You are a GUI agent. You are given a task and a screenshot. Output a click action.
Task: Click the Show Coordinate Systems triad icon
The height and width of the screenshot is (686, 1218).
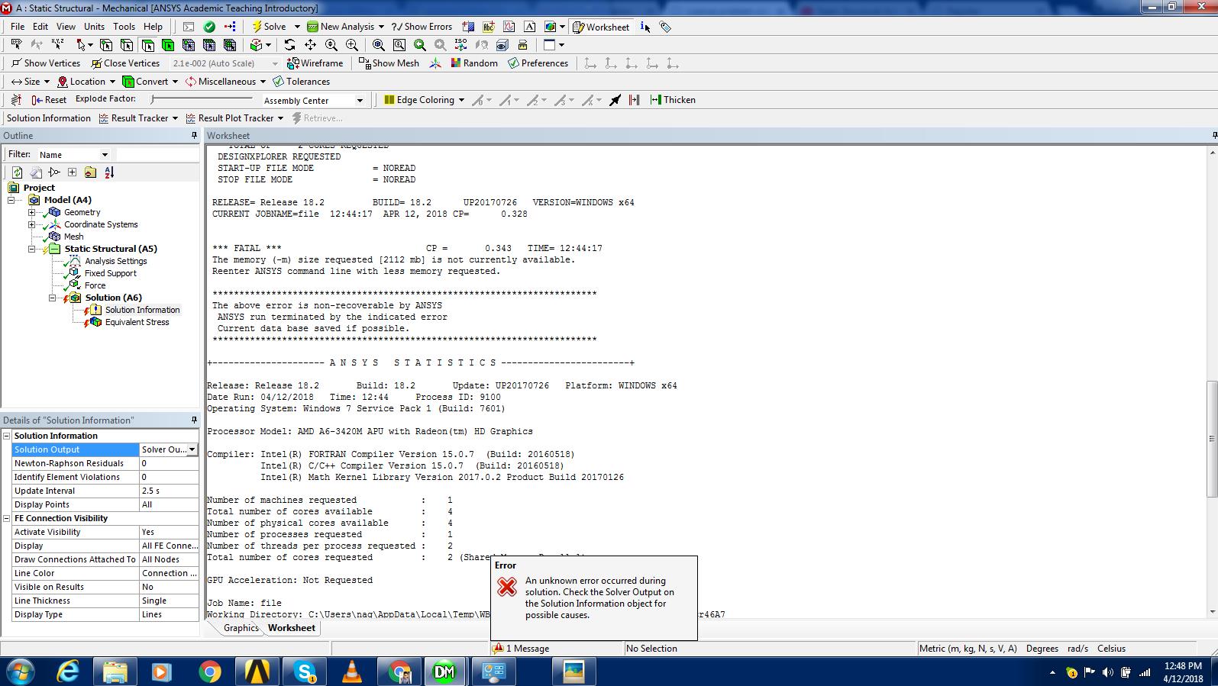tap(435, 63)
